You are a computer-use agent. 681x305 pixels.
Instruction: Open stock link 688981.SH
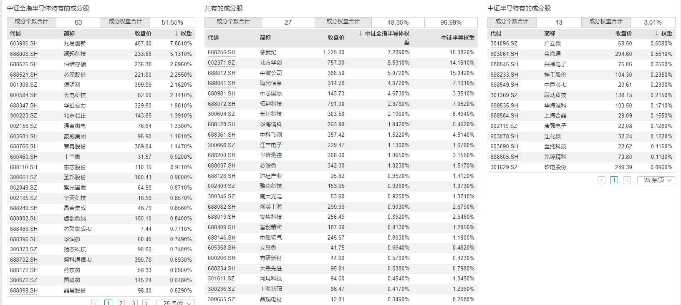[222, 93]
